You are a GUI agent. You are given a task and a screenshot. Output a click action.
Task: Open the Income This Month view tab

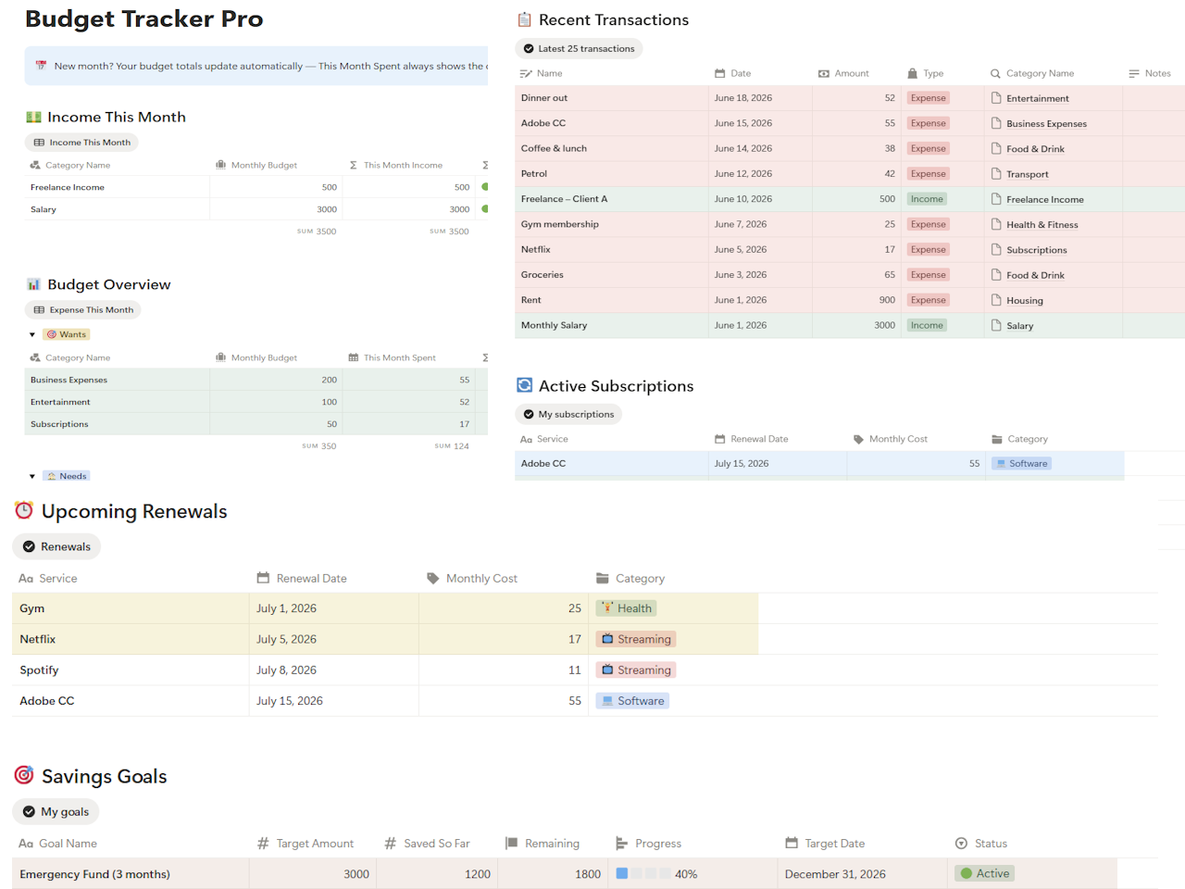[x=81, y=143]
